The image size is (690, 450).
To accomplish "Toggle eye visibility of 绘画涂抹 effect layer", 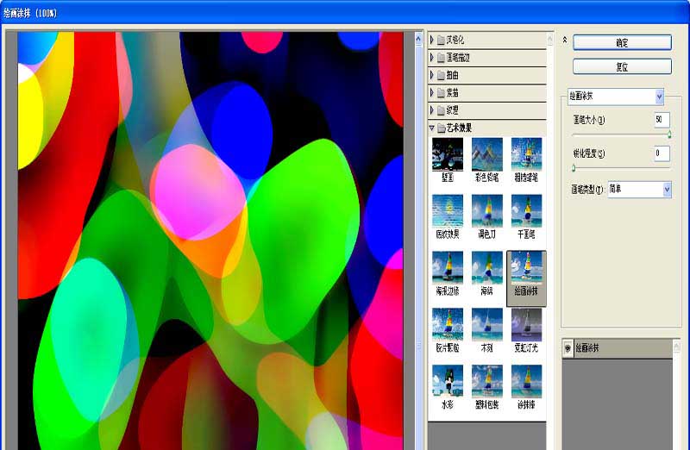I will (x=568, y=348).
